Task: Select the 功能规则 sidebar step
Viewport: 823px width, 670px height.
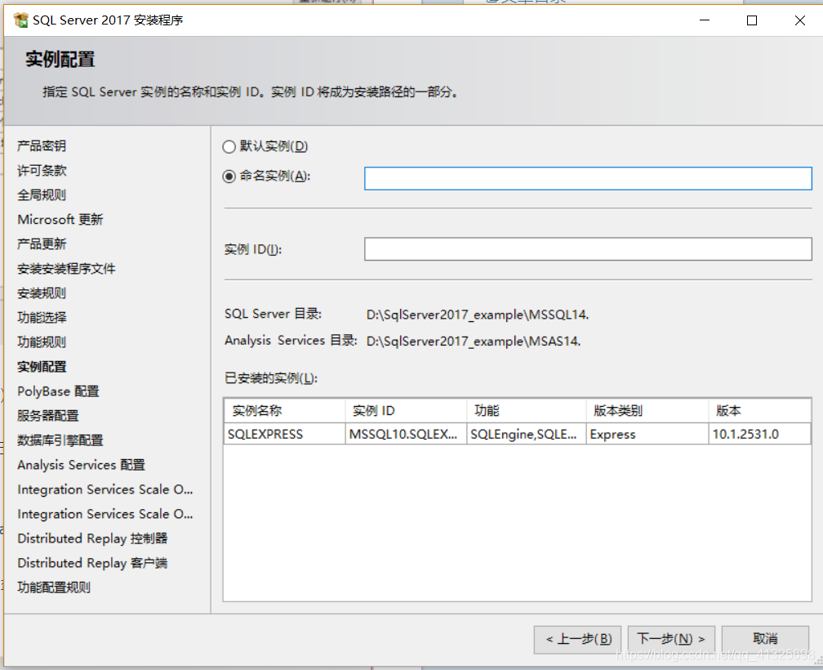Action: (42, 342)
